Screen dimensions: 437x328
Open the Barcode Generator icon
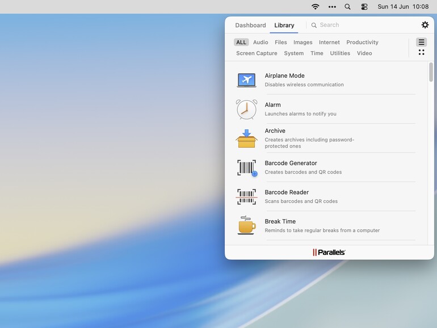pos(247,168)
